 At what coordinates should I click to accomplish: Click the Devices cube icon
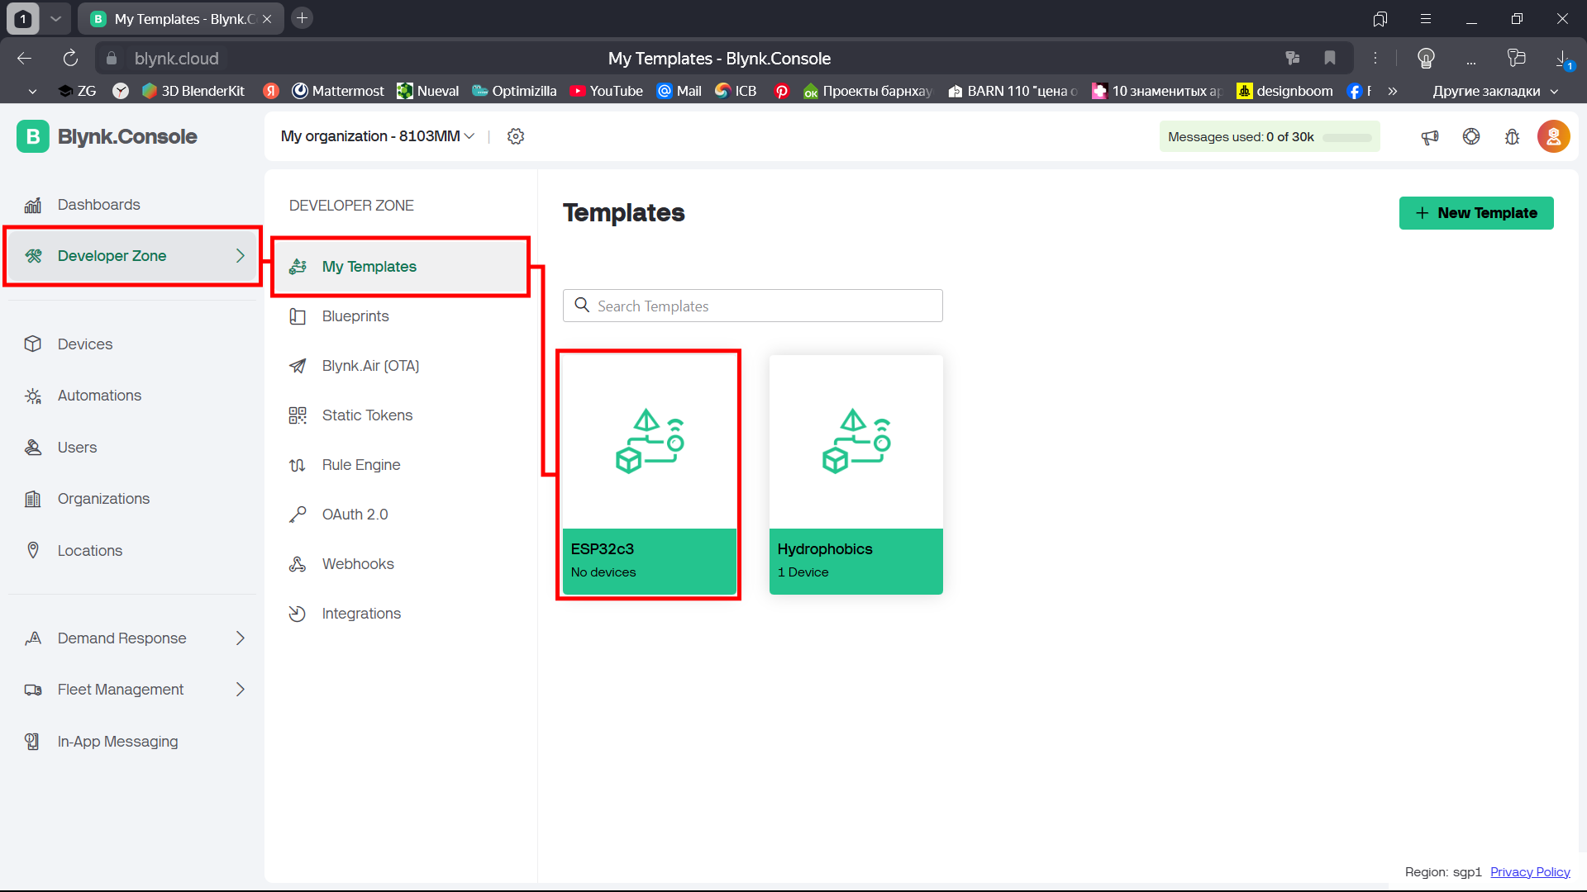click(33, 344)
